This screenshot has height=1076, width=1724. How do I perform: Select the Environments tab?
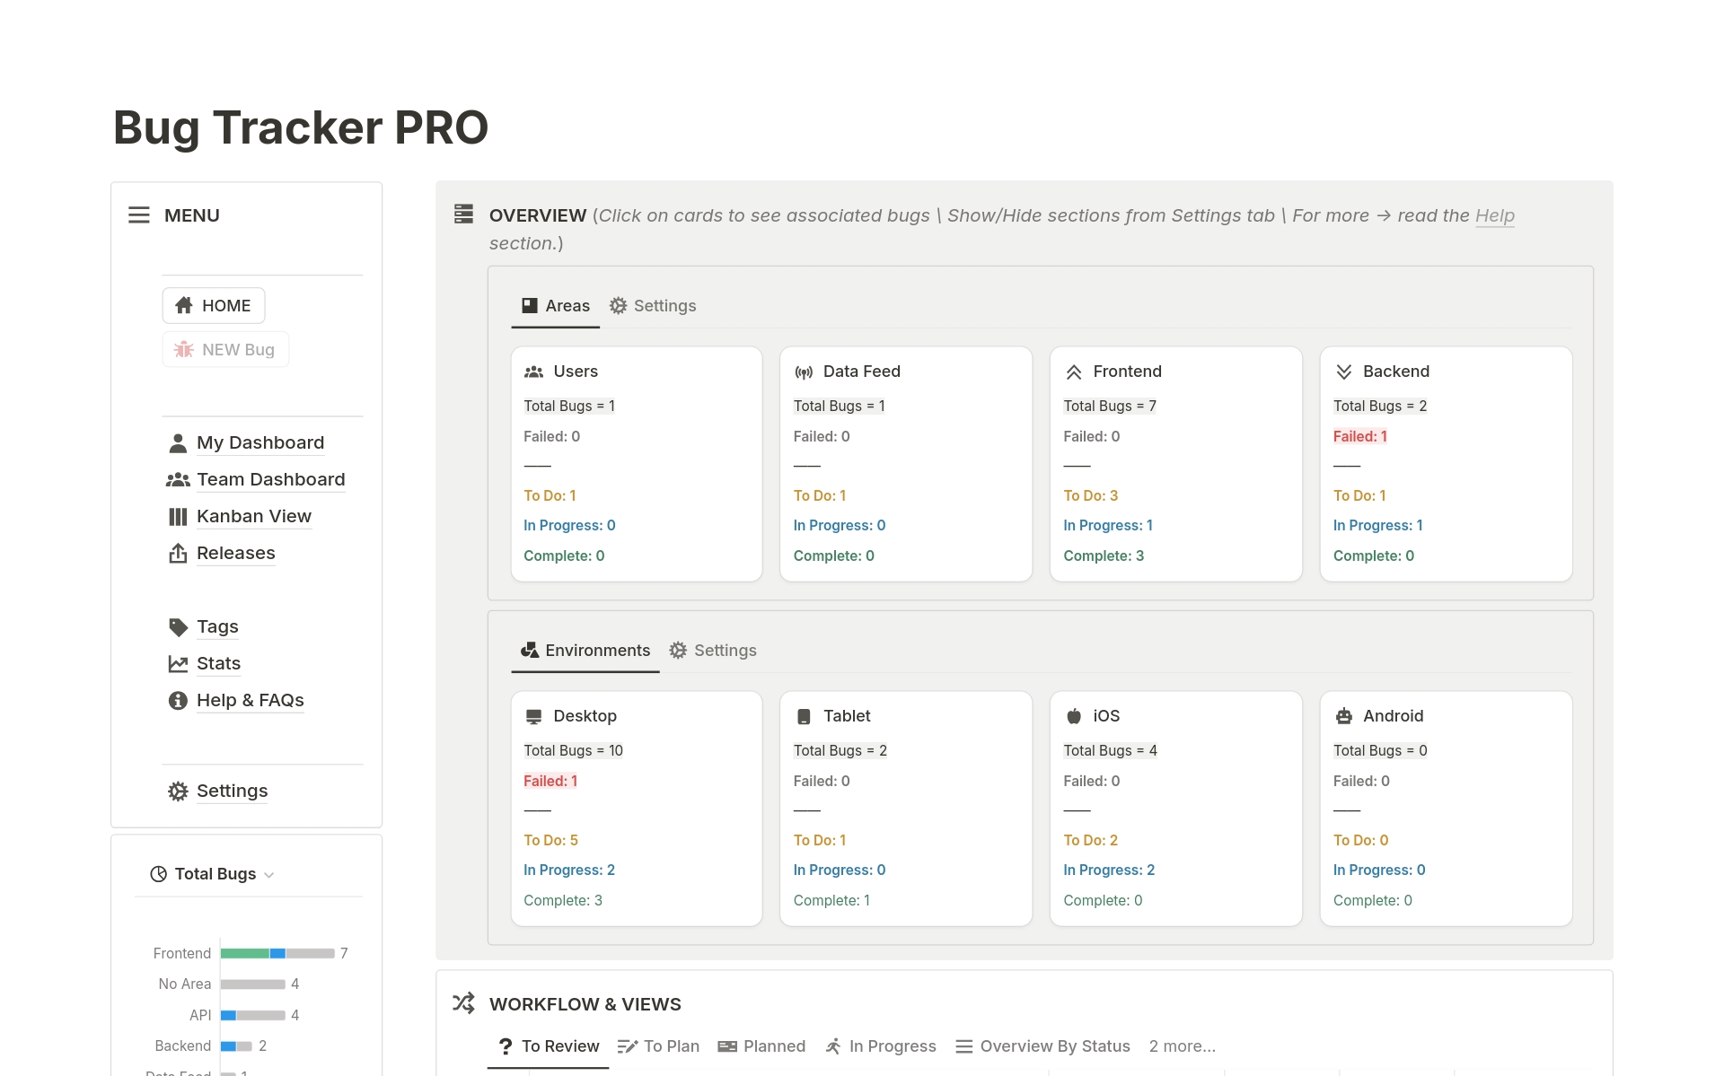[585, 651]
